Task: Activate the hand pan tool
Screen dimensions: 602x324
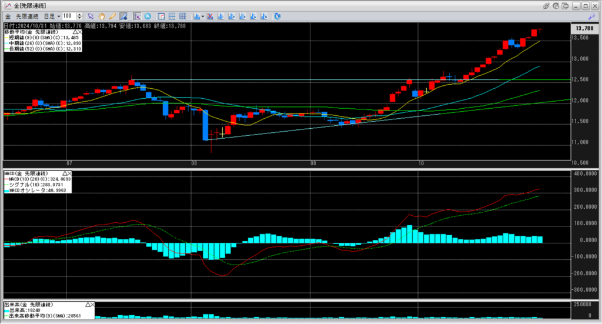Action: click(101, 16)
